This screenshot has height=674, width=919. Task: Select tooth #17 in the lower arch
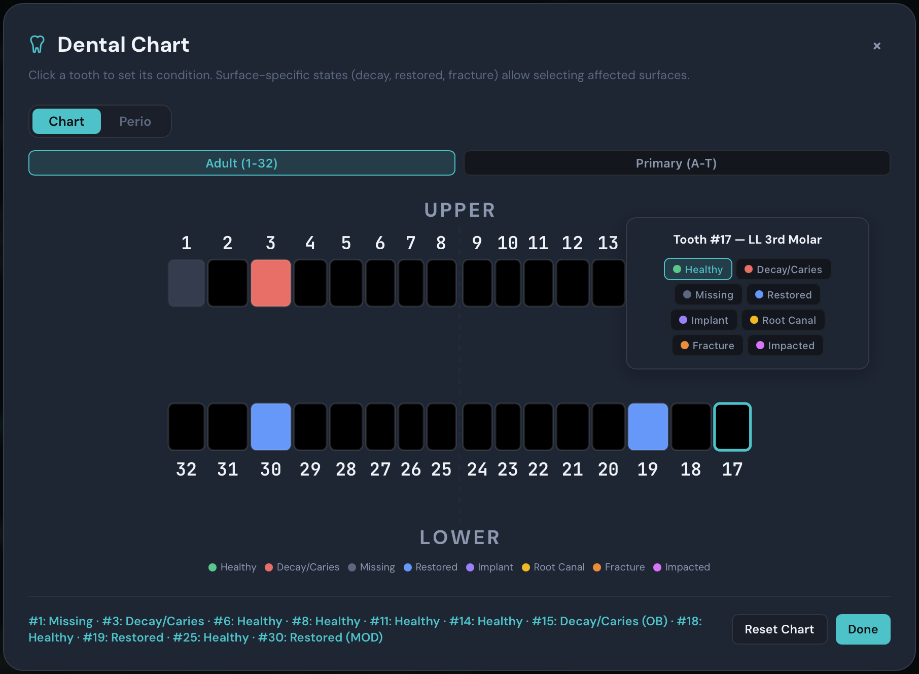tap(732, 426)
